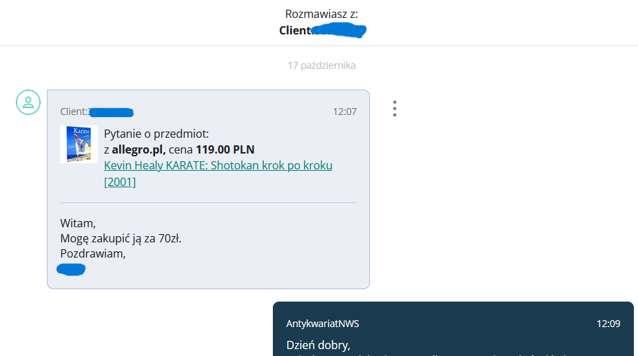Click the Client sender label in message
The image size is (638, 356).
pos(97,112)
